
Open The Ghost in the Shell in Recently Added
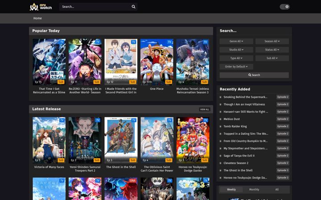pos(238,170)
